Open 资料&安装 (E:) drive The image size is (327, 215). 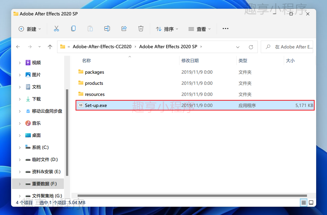[46, 172]
